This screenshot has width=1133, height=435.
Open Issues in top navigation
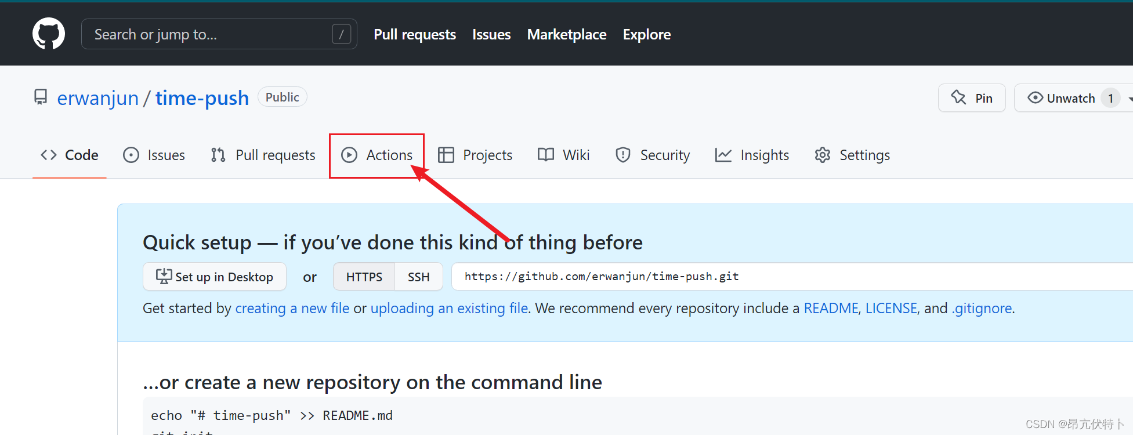pyautogui.click(x=491, y=34)
